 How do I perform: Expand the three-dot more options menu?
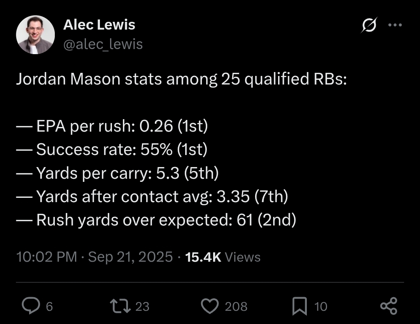click(x=395, y=25)
